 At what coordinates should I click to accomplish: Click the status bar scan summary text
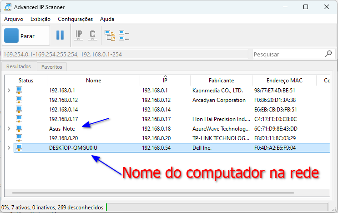coord(52,208)
